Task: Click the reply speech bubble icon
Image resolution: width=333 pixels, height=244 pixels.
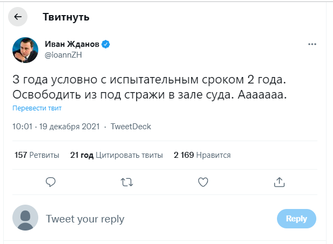Action: (51, 182)
